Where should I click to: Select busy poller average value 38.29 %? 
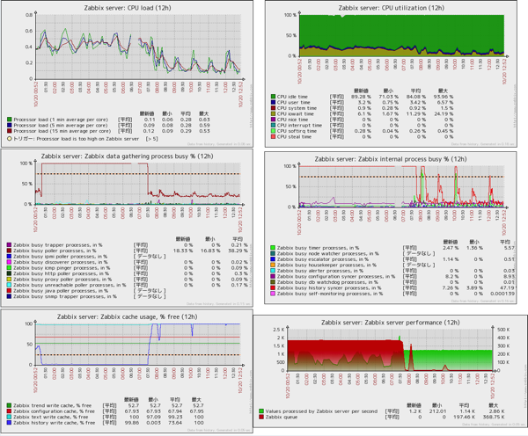click(238, 251)
